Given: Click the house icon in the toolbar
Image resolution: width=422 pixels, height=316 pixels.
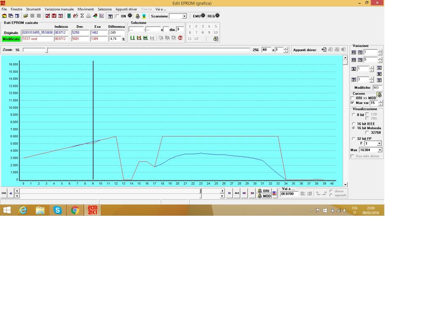Looking at the screenshot, I should click(x=4, y=16).
